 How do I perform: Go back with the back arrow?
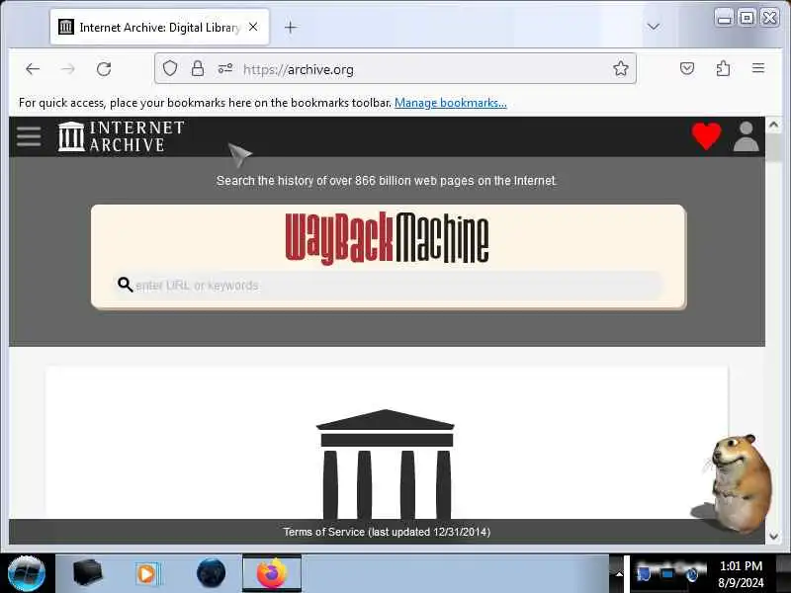tap(33, 69)
